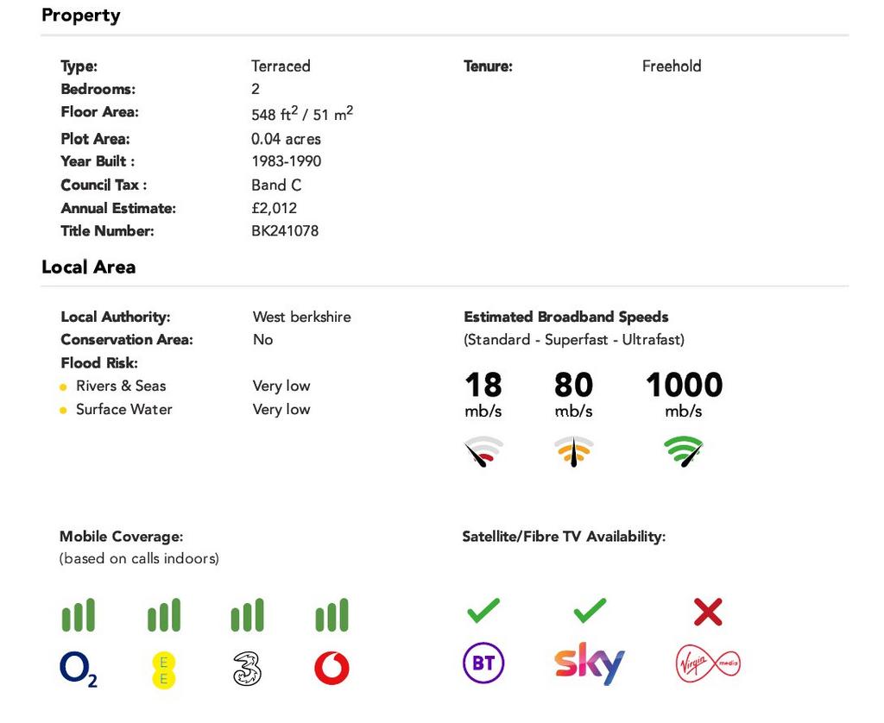Viewport: 884px width, 723px height.
Task: Click the Council Tax Band C value
Action: point(276,185)
